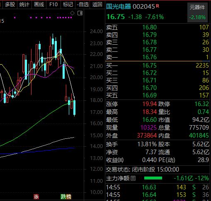This screenshot has height=201, width=211.
Task: Remove stock via -自选 button
Action: pos(82,5)
